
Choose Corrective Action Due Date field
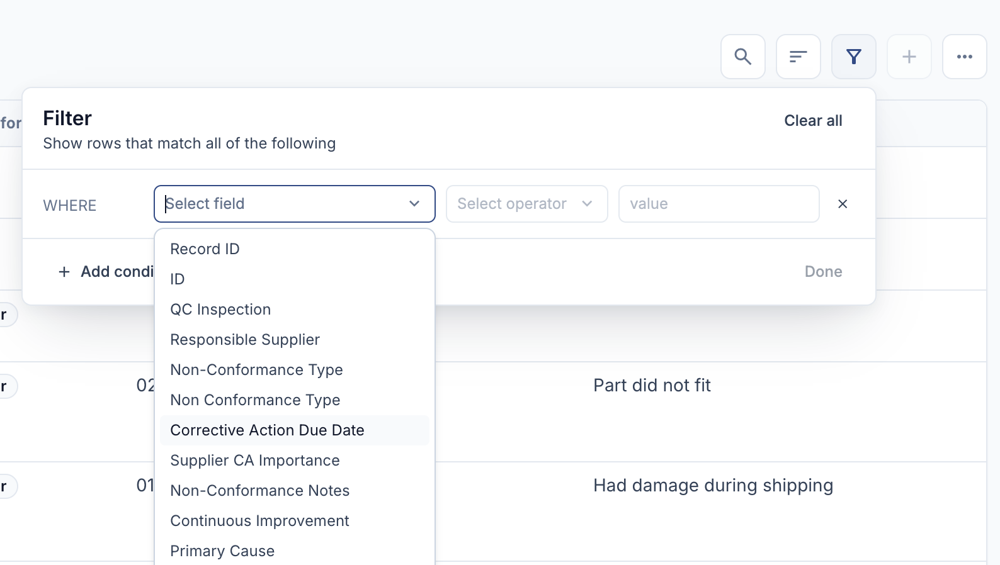point(295,430)
